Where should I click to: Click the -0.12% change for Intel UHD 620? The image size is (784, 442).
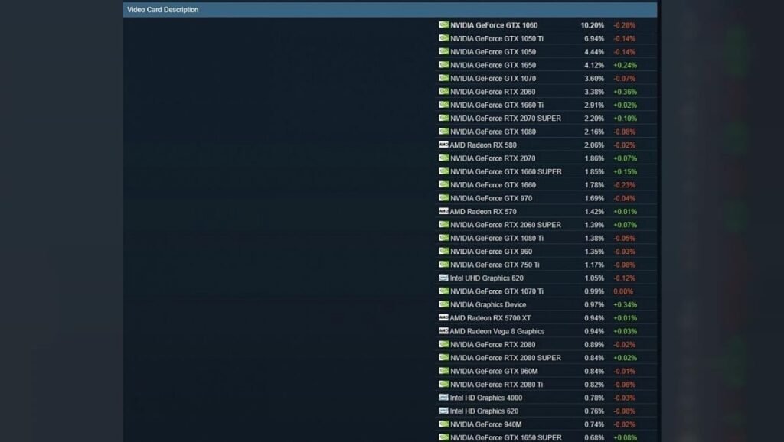625,278
